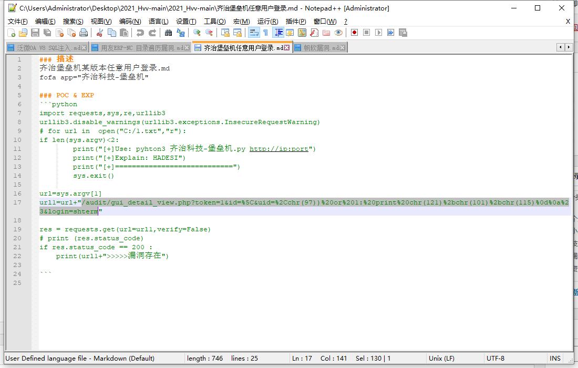The height and width of the screenshot is (368, 578).
Task: Print the document using the printer icon
Action: [84, 33]
